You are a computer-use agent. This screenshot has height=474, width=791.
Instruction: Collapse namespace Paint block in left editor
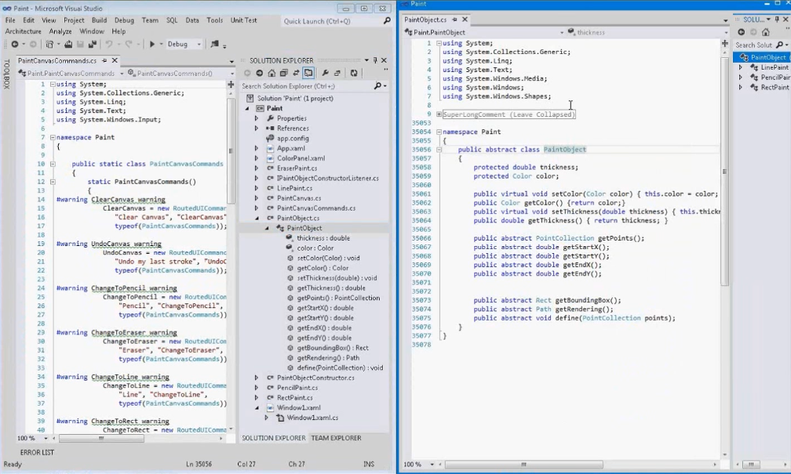pyautogui.click(x=53, y=137)
